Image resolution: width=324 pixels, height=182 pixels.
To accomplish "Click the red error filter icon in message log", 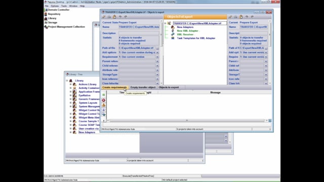I will tap(104, 100).
